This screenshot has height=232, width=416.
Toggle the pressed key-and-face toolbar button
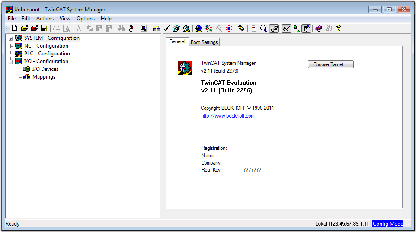click(x=274, y=29)
